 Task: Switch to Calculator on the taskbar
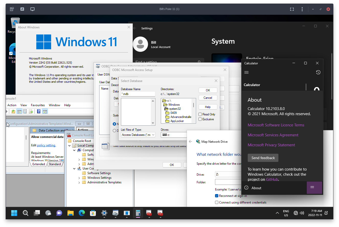coord(138,213)
